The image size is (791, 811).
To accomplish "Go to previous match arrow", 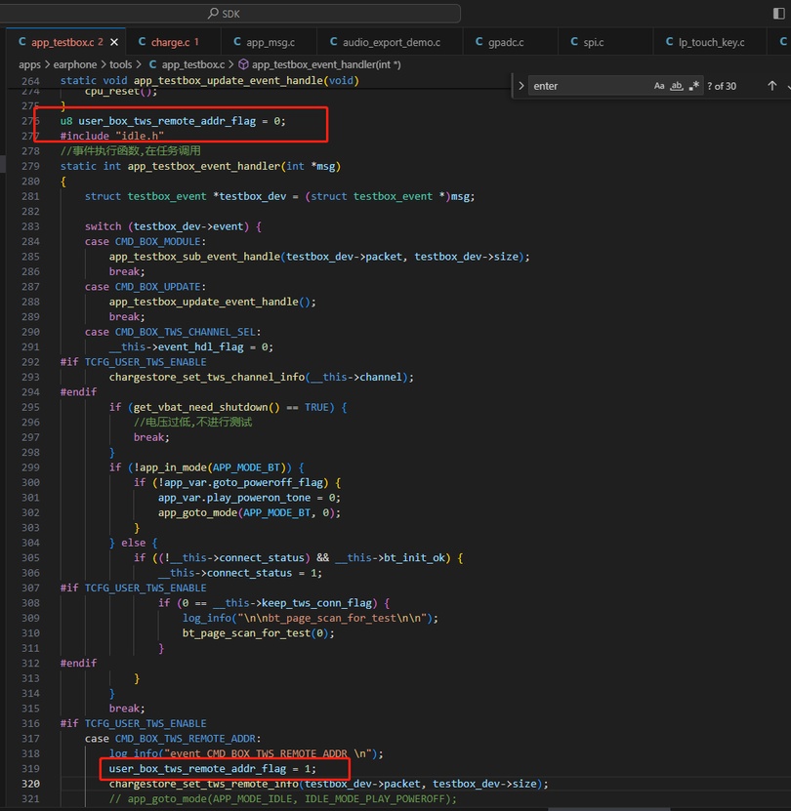I will coord(771,86).
